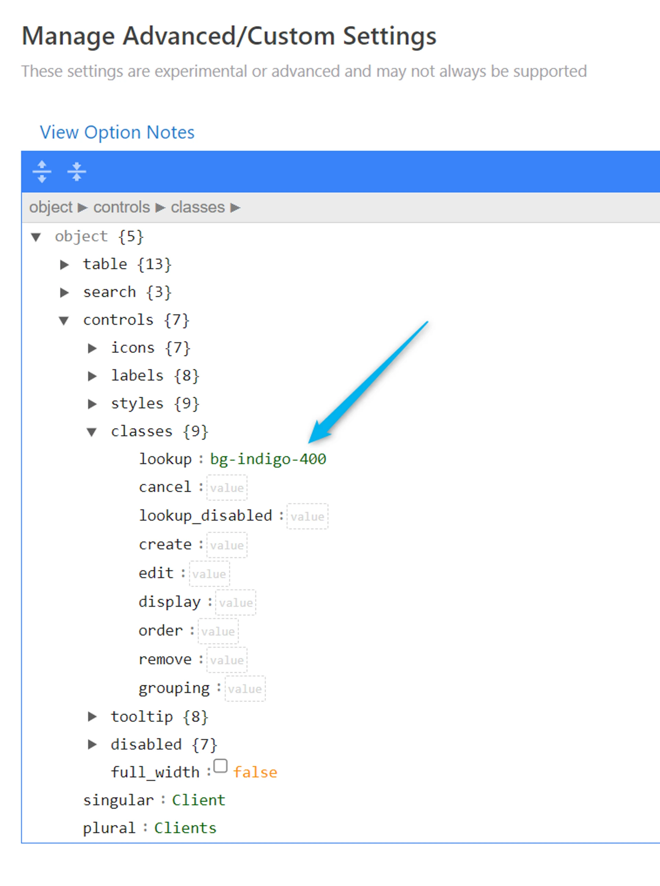660x886 pixels.
Task: Collapse the controls node
Action: tap(64, 320)
